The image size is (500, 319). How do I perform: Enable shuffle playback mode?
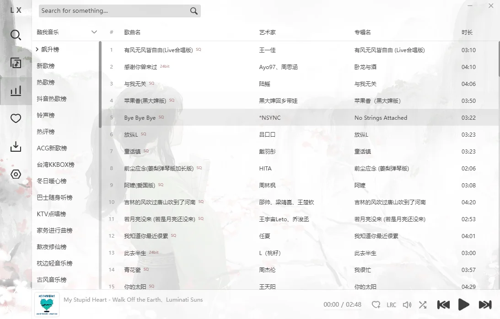coord(422,304)
